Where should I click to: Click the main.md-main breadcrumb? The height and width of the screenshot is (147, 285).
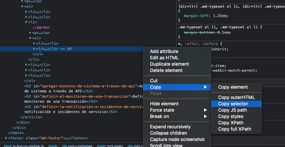(110, 146)
